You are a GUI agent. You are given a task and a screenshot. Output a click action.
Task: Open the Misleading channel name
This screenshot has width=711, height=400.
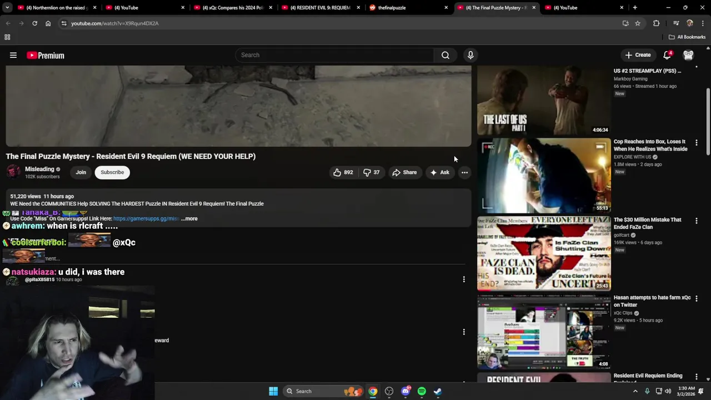(x=39, y=169)
